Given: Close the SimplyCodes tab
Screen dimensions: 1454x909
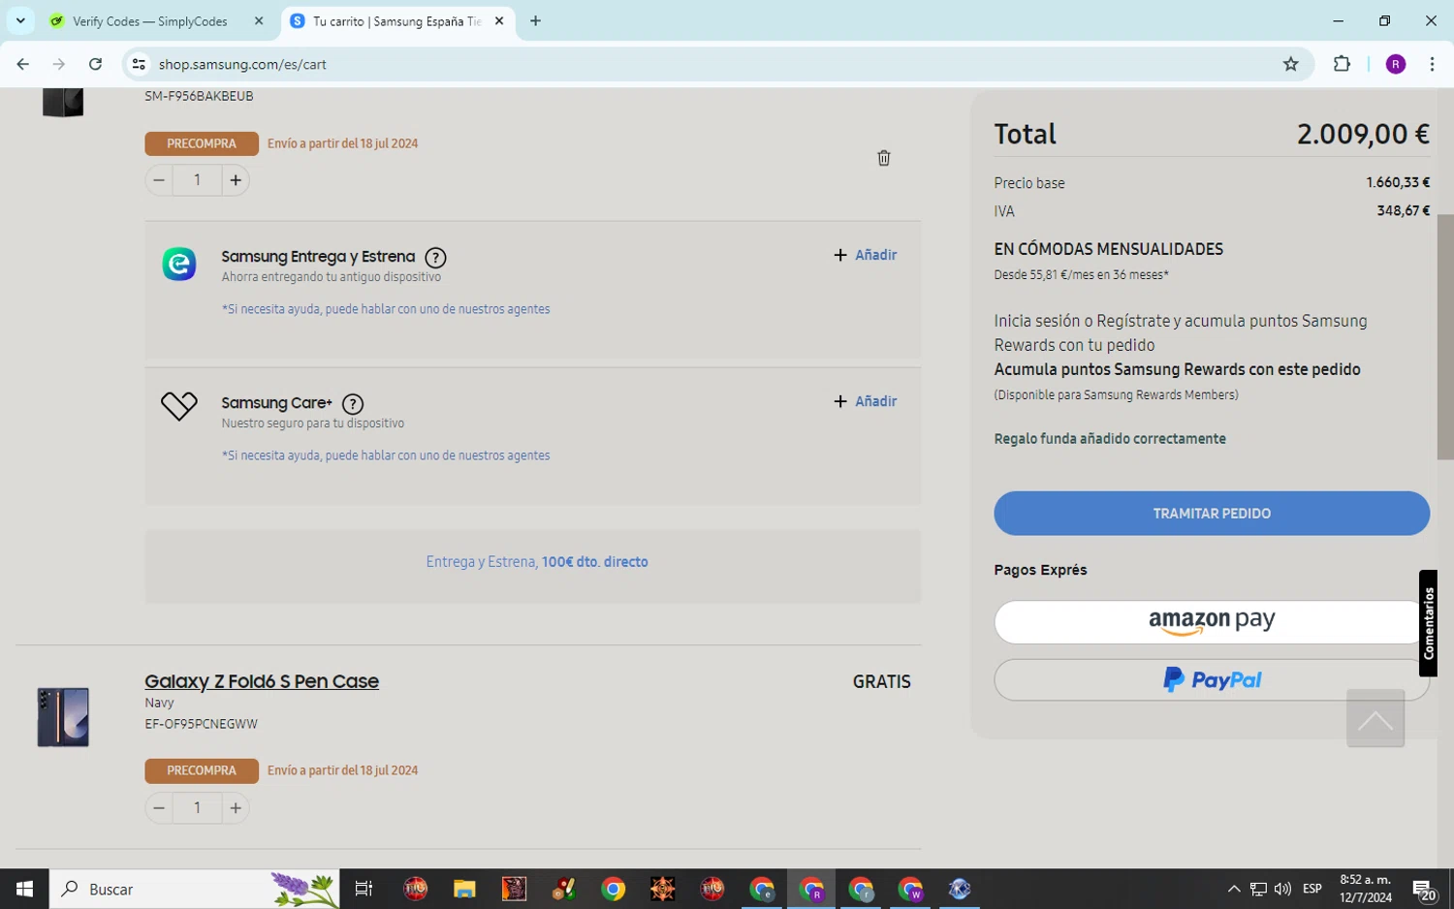Looking at the screenshot, I should point(259,21).
